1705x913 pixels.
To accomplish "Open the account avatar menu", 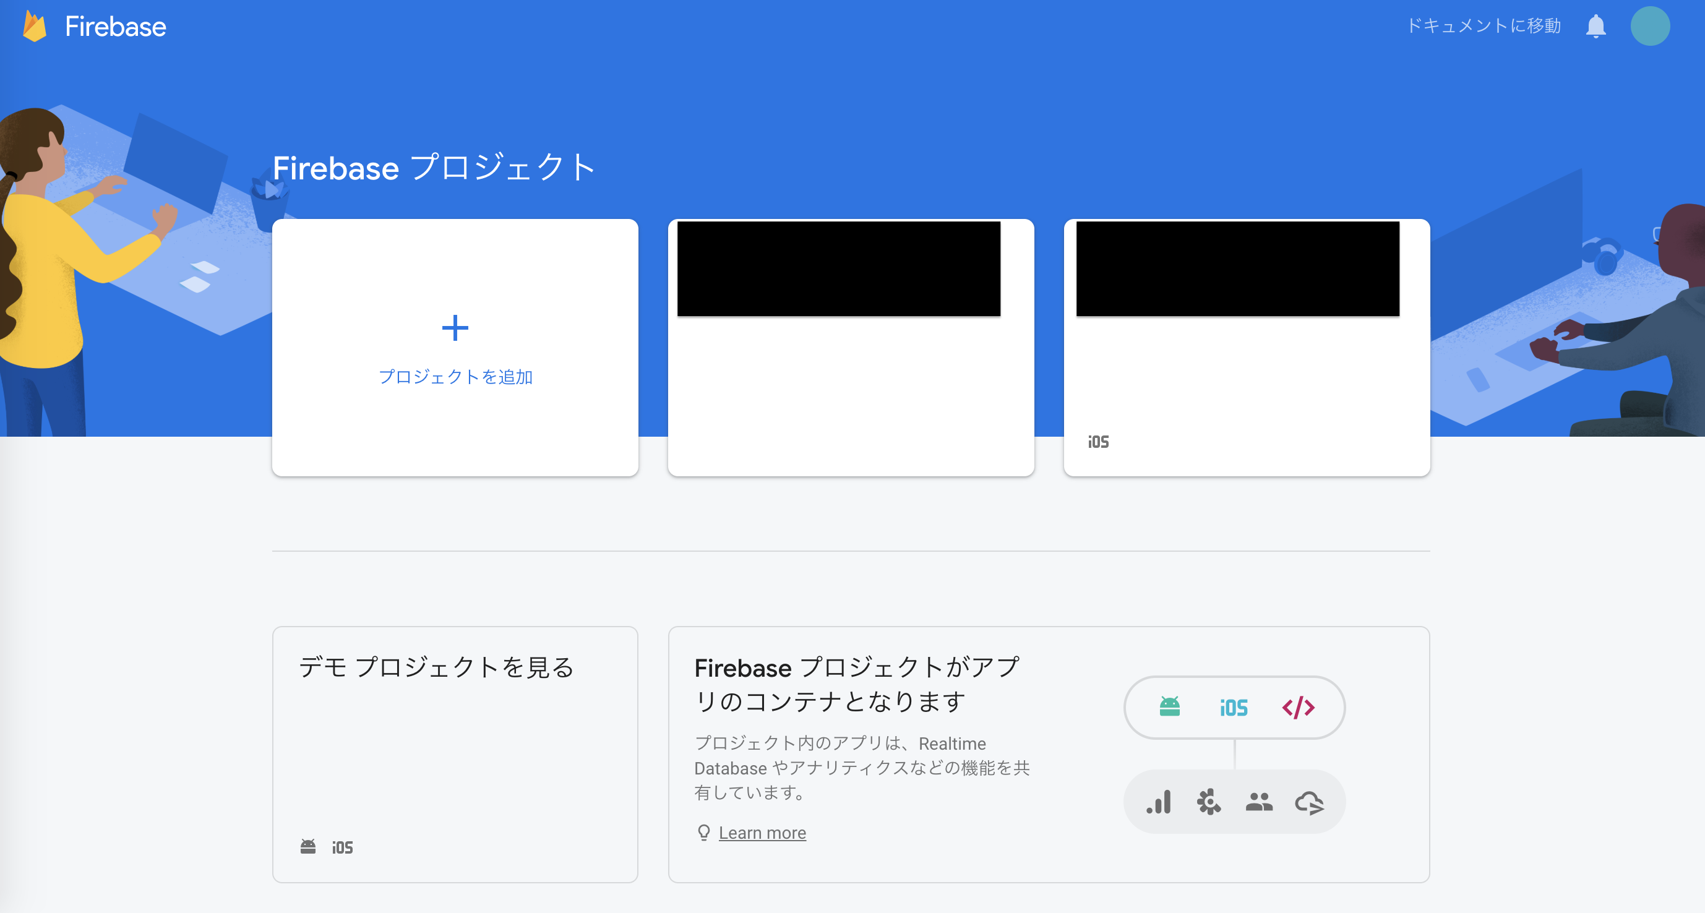I will (1651, 27).
